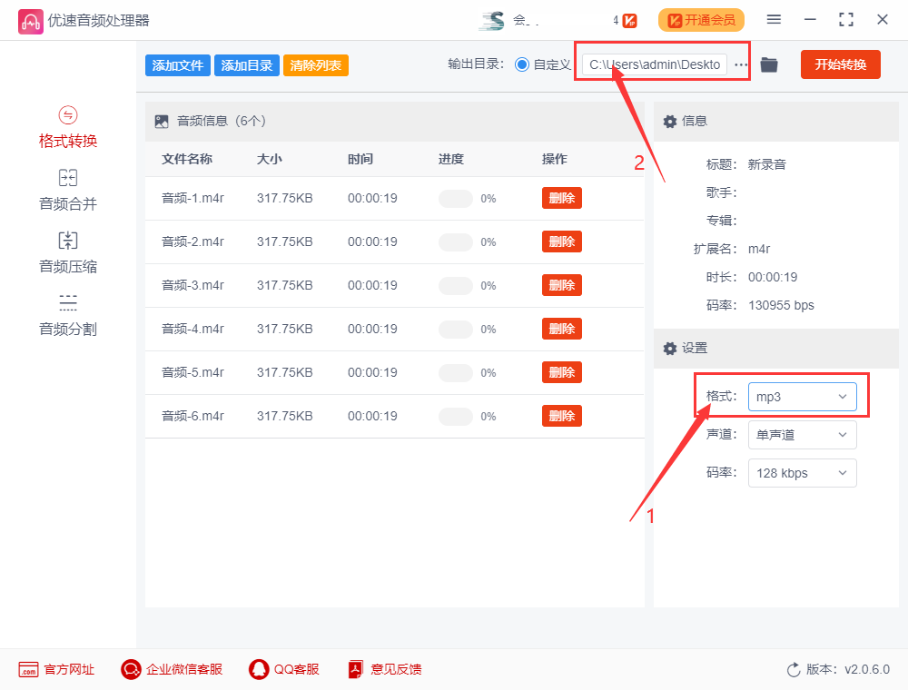The width and height of the screenshot is (908, 690).
Task: Delete 音频-4.m4r with 删除 button
Action: tap(562, 329)
